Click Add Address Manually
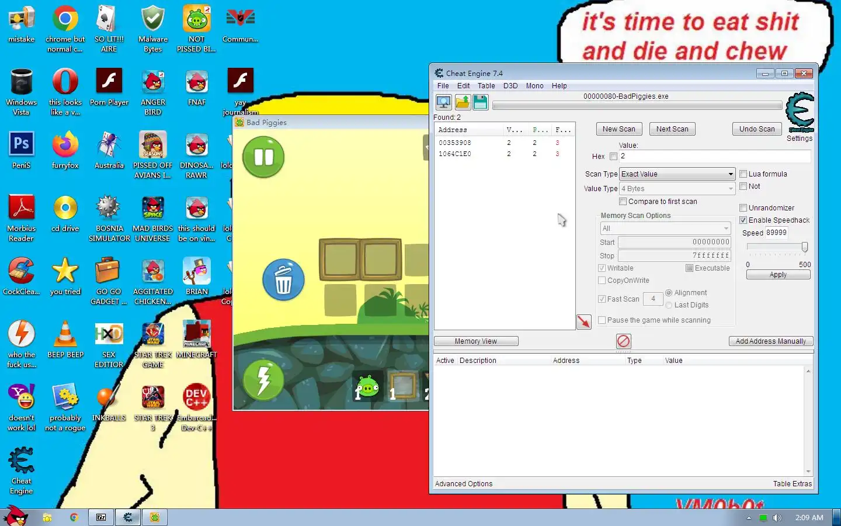Viewport: 841px width, 526px height. [x=771, y=341]
